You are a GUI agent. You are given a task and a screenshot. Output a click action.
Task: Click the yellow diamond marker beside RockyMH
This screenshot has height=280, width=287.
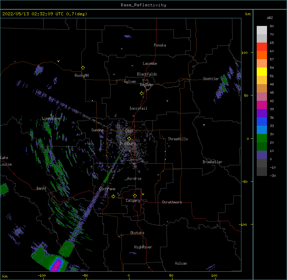point(83,68)
